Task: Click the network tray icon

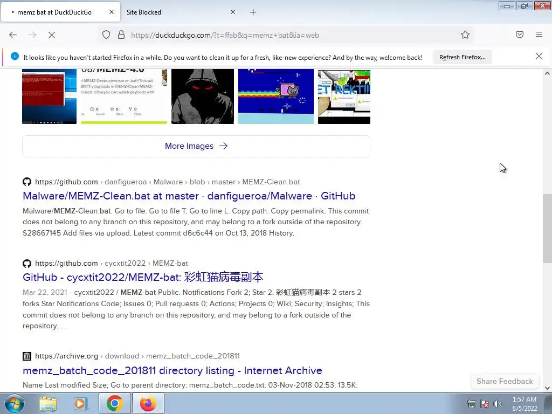Action: tap(471, 404)
